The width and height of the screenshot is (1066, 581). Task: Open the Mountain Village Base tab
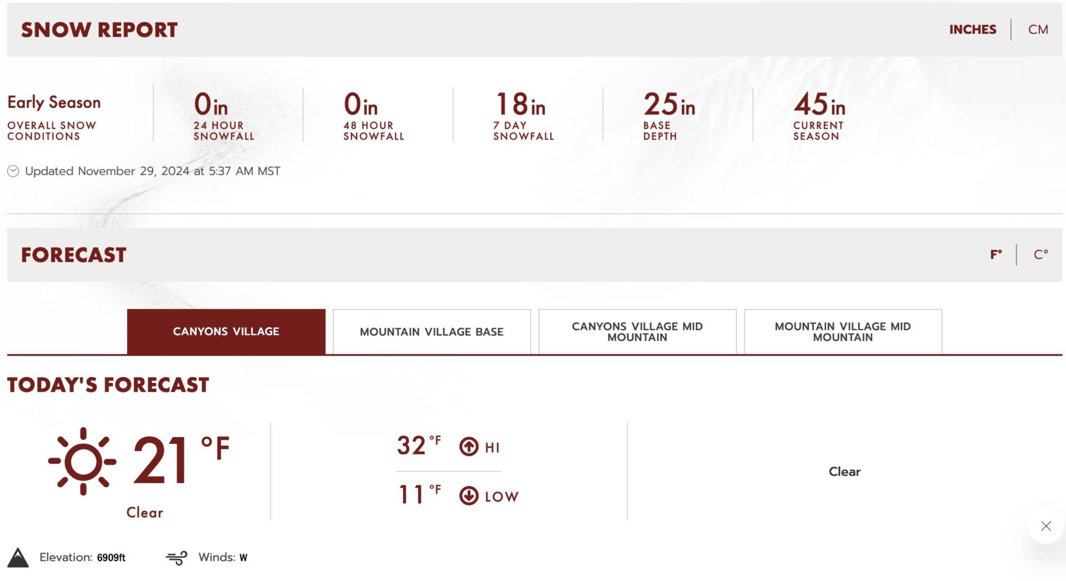pyautogui.click(x=431, y=332)
